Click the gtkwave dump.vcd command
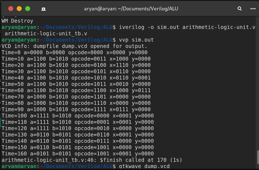Image resolution: width=259 pixels, height=170 pixels. click(144, 167)
